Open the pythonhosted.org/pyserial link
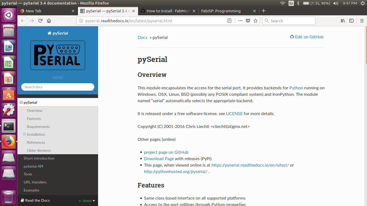Screen dimensions: 367x206 [176, 171]
